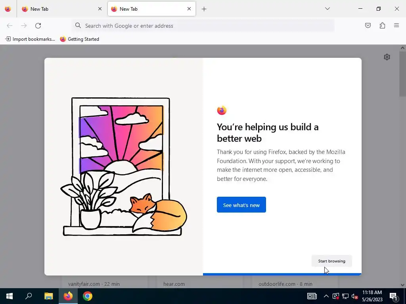
Task: Open File Explorer from taskbar
Action: (x=48, y=296)
